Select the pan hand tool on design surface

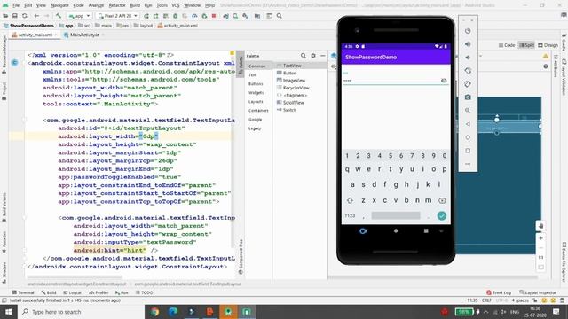540,226
